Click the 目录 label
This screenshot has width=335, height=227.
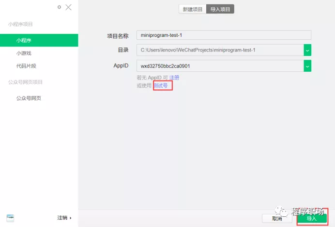click(x=123, y=50)
